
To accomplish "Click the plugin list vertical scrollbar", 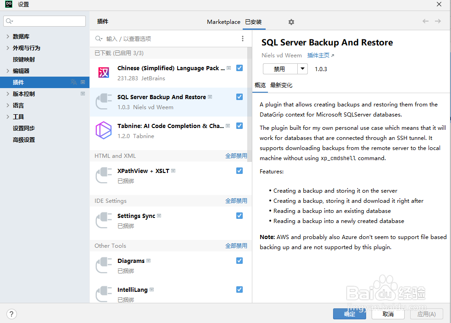I will click(x=250, y=104).
